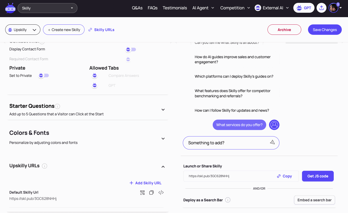Expand the External AI menu
The height and width of the screenshot is (213, 348).
coord(272,8)
